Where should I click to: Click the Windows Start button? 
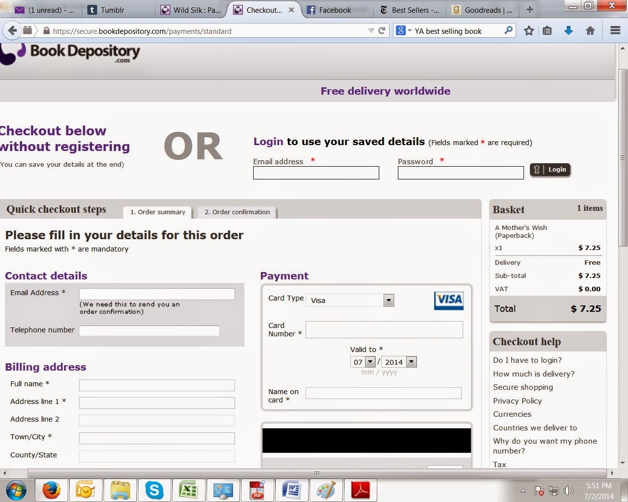tap(16, 490)
